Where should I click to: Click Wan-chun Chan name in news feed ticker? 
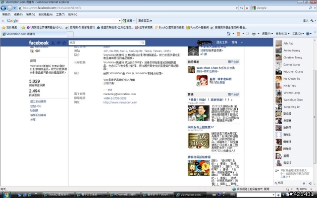pyautogui.click(x=207, y=68)
